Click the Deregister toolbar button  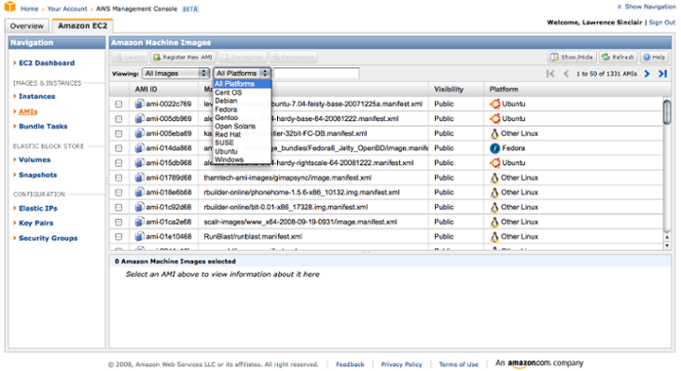click(x=243, y=58)
